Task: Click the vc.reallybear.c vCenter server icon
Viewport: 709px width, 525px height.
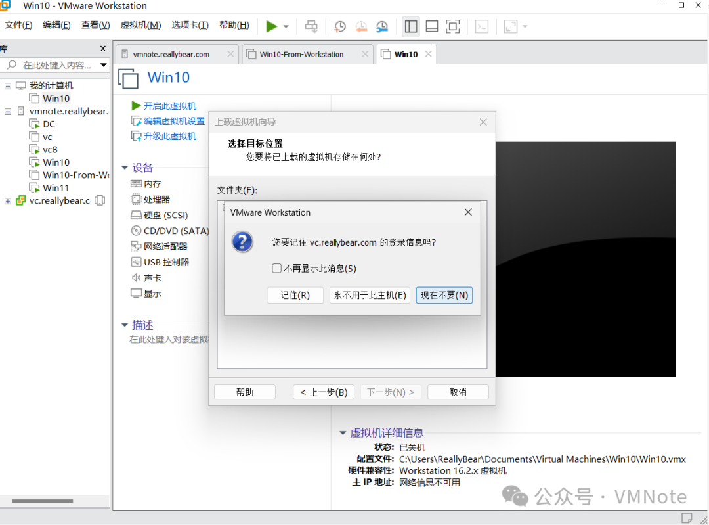Action: [21, 200]
